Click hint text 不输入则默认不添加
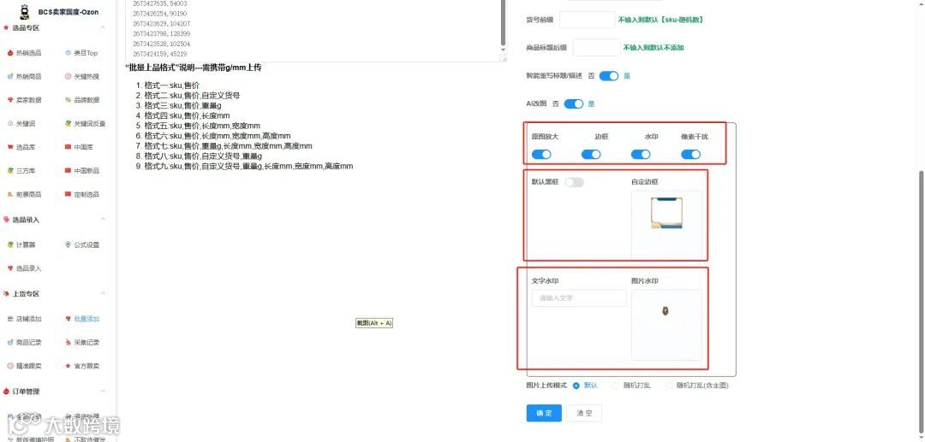Image resolution: width=925 pixels, height=442 pixels. coord(653,48)
